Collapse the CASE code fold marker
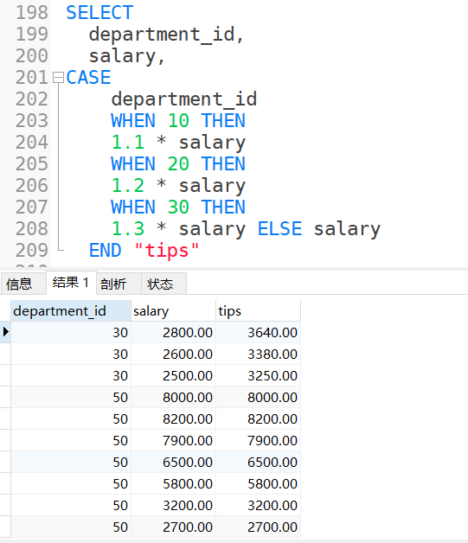Screen dimensions: 468x543 click(x=58, y=77)
